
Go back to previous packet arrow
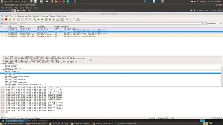38,19
